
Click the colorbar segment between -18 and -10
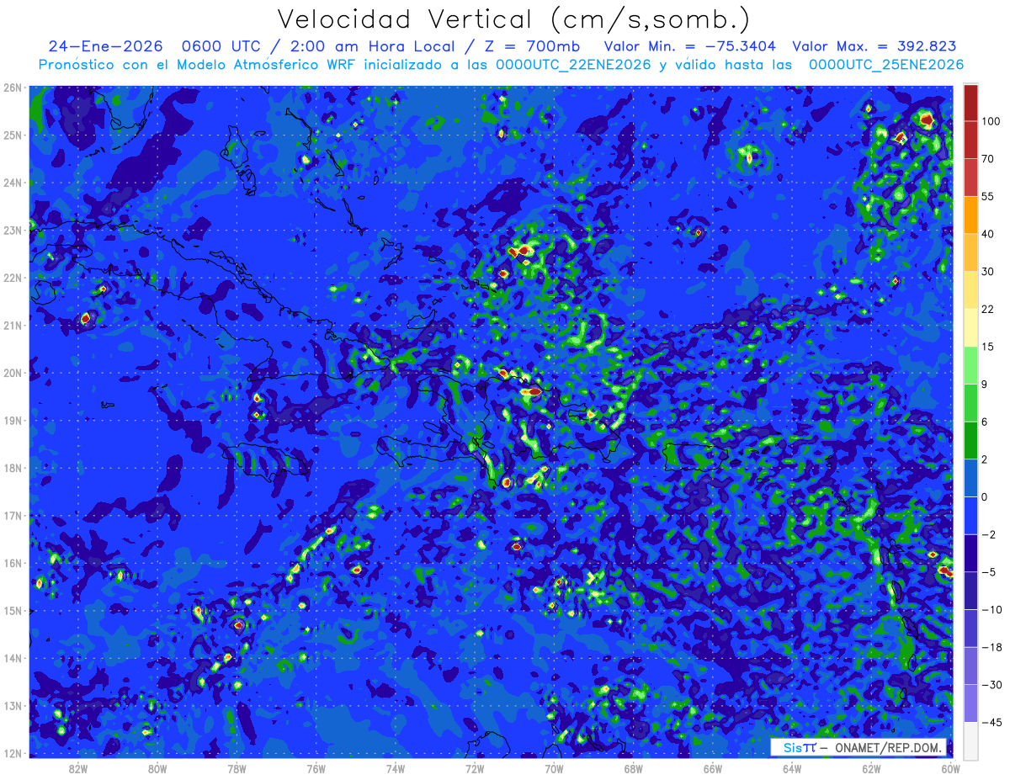pos(970,628)
